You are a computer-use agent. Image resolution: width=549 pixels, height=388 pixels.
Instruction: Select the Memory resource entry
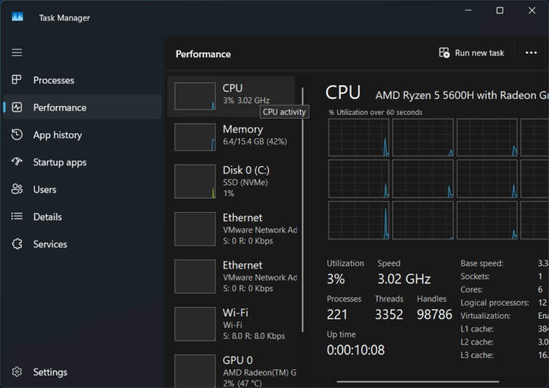pyautogui.click(x=231, y=137)
